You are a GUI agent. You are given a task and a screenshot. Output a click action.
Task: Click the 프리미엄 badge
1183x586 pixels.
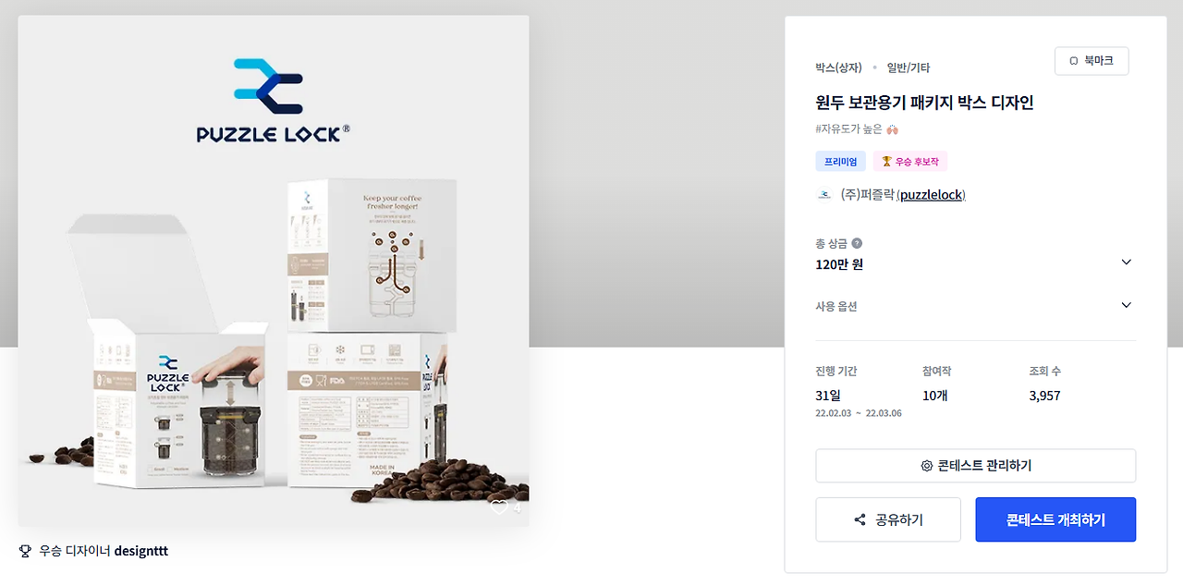pos(841,162)
